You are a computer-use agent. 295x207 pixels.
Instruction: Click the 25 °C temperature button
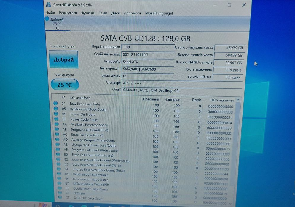click(x=65, y=85)
